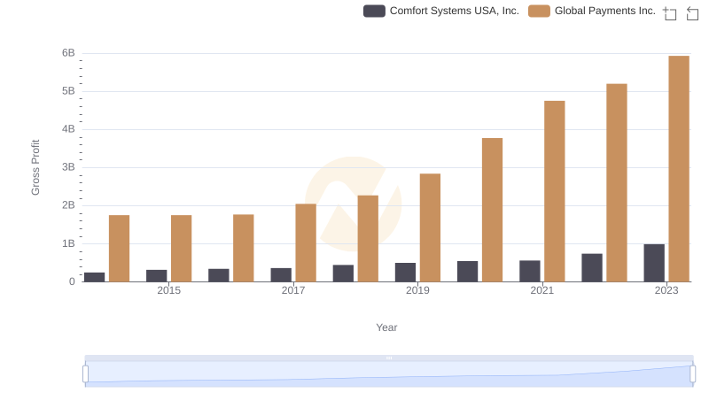Screen dimensions: 709x408
Task: Toggle Comfort Systems USA, Inc. legend swatch
Action: pos(374,11)
